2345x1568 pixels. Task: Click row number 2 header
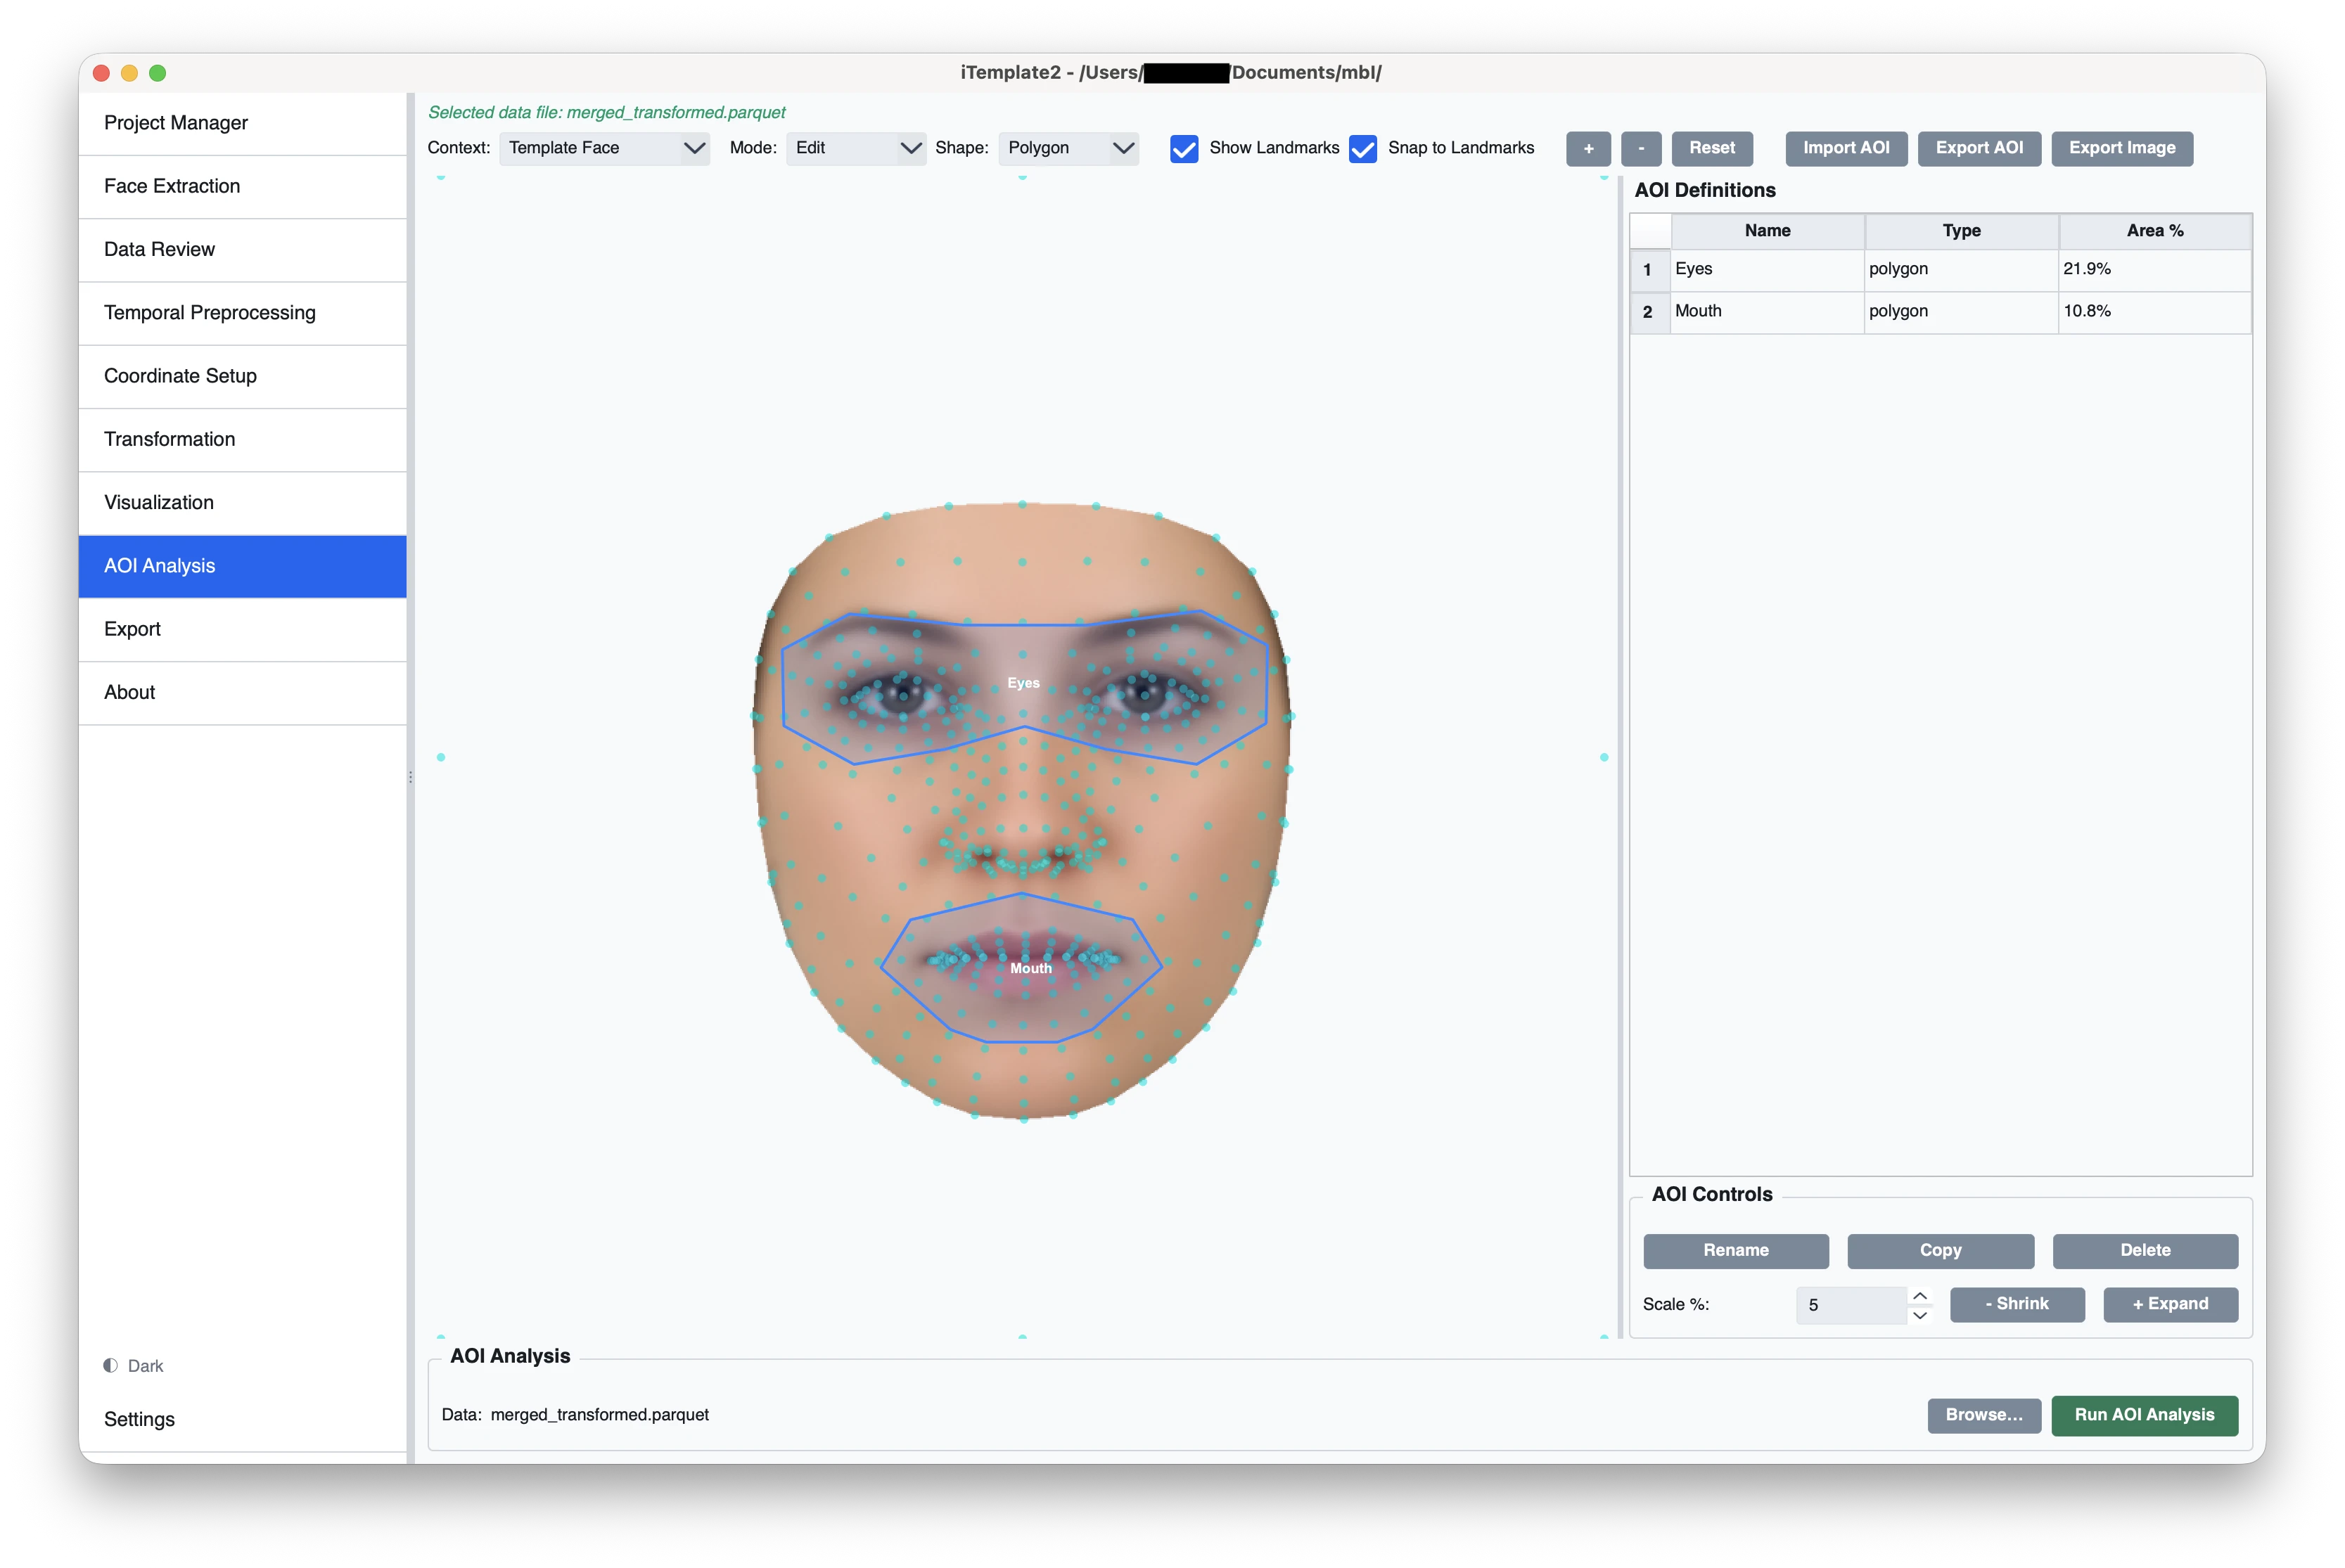1649,312
